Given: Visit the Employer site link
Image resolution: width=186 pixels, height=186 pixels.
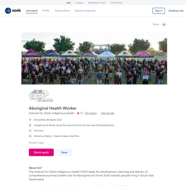Looking at the screenshot, I should point(176,11).
